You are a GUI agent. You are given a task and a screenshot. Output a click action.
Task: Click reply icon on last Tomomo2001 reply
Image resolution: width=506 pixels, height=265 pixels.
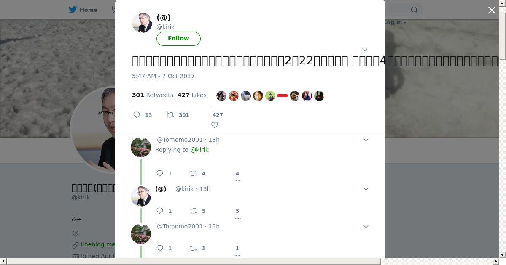tap(160, 248)
